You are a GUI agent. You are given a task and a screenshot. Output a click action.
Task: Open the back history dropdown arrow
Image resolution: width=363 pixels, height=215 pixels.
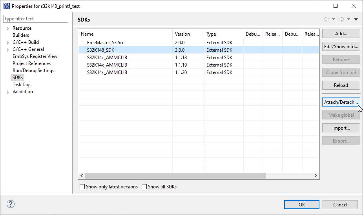click(x=334, y=19)
